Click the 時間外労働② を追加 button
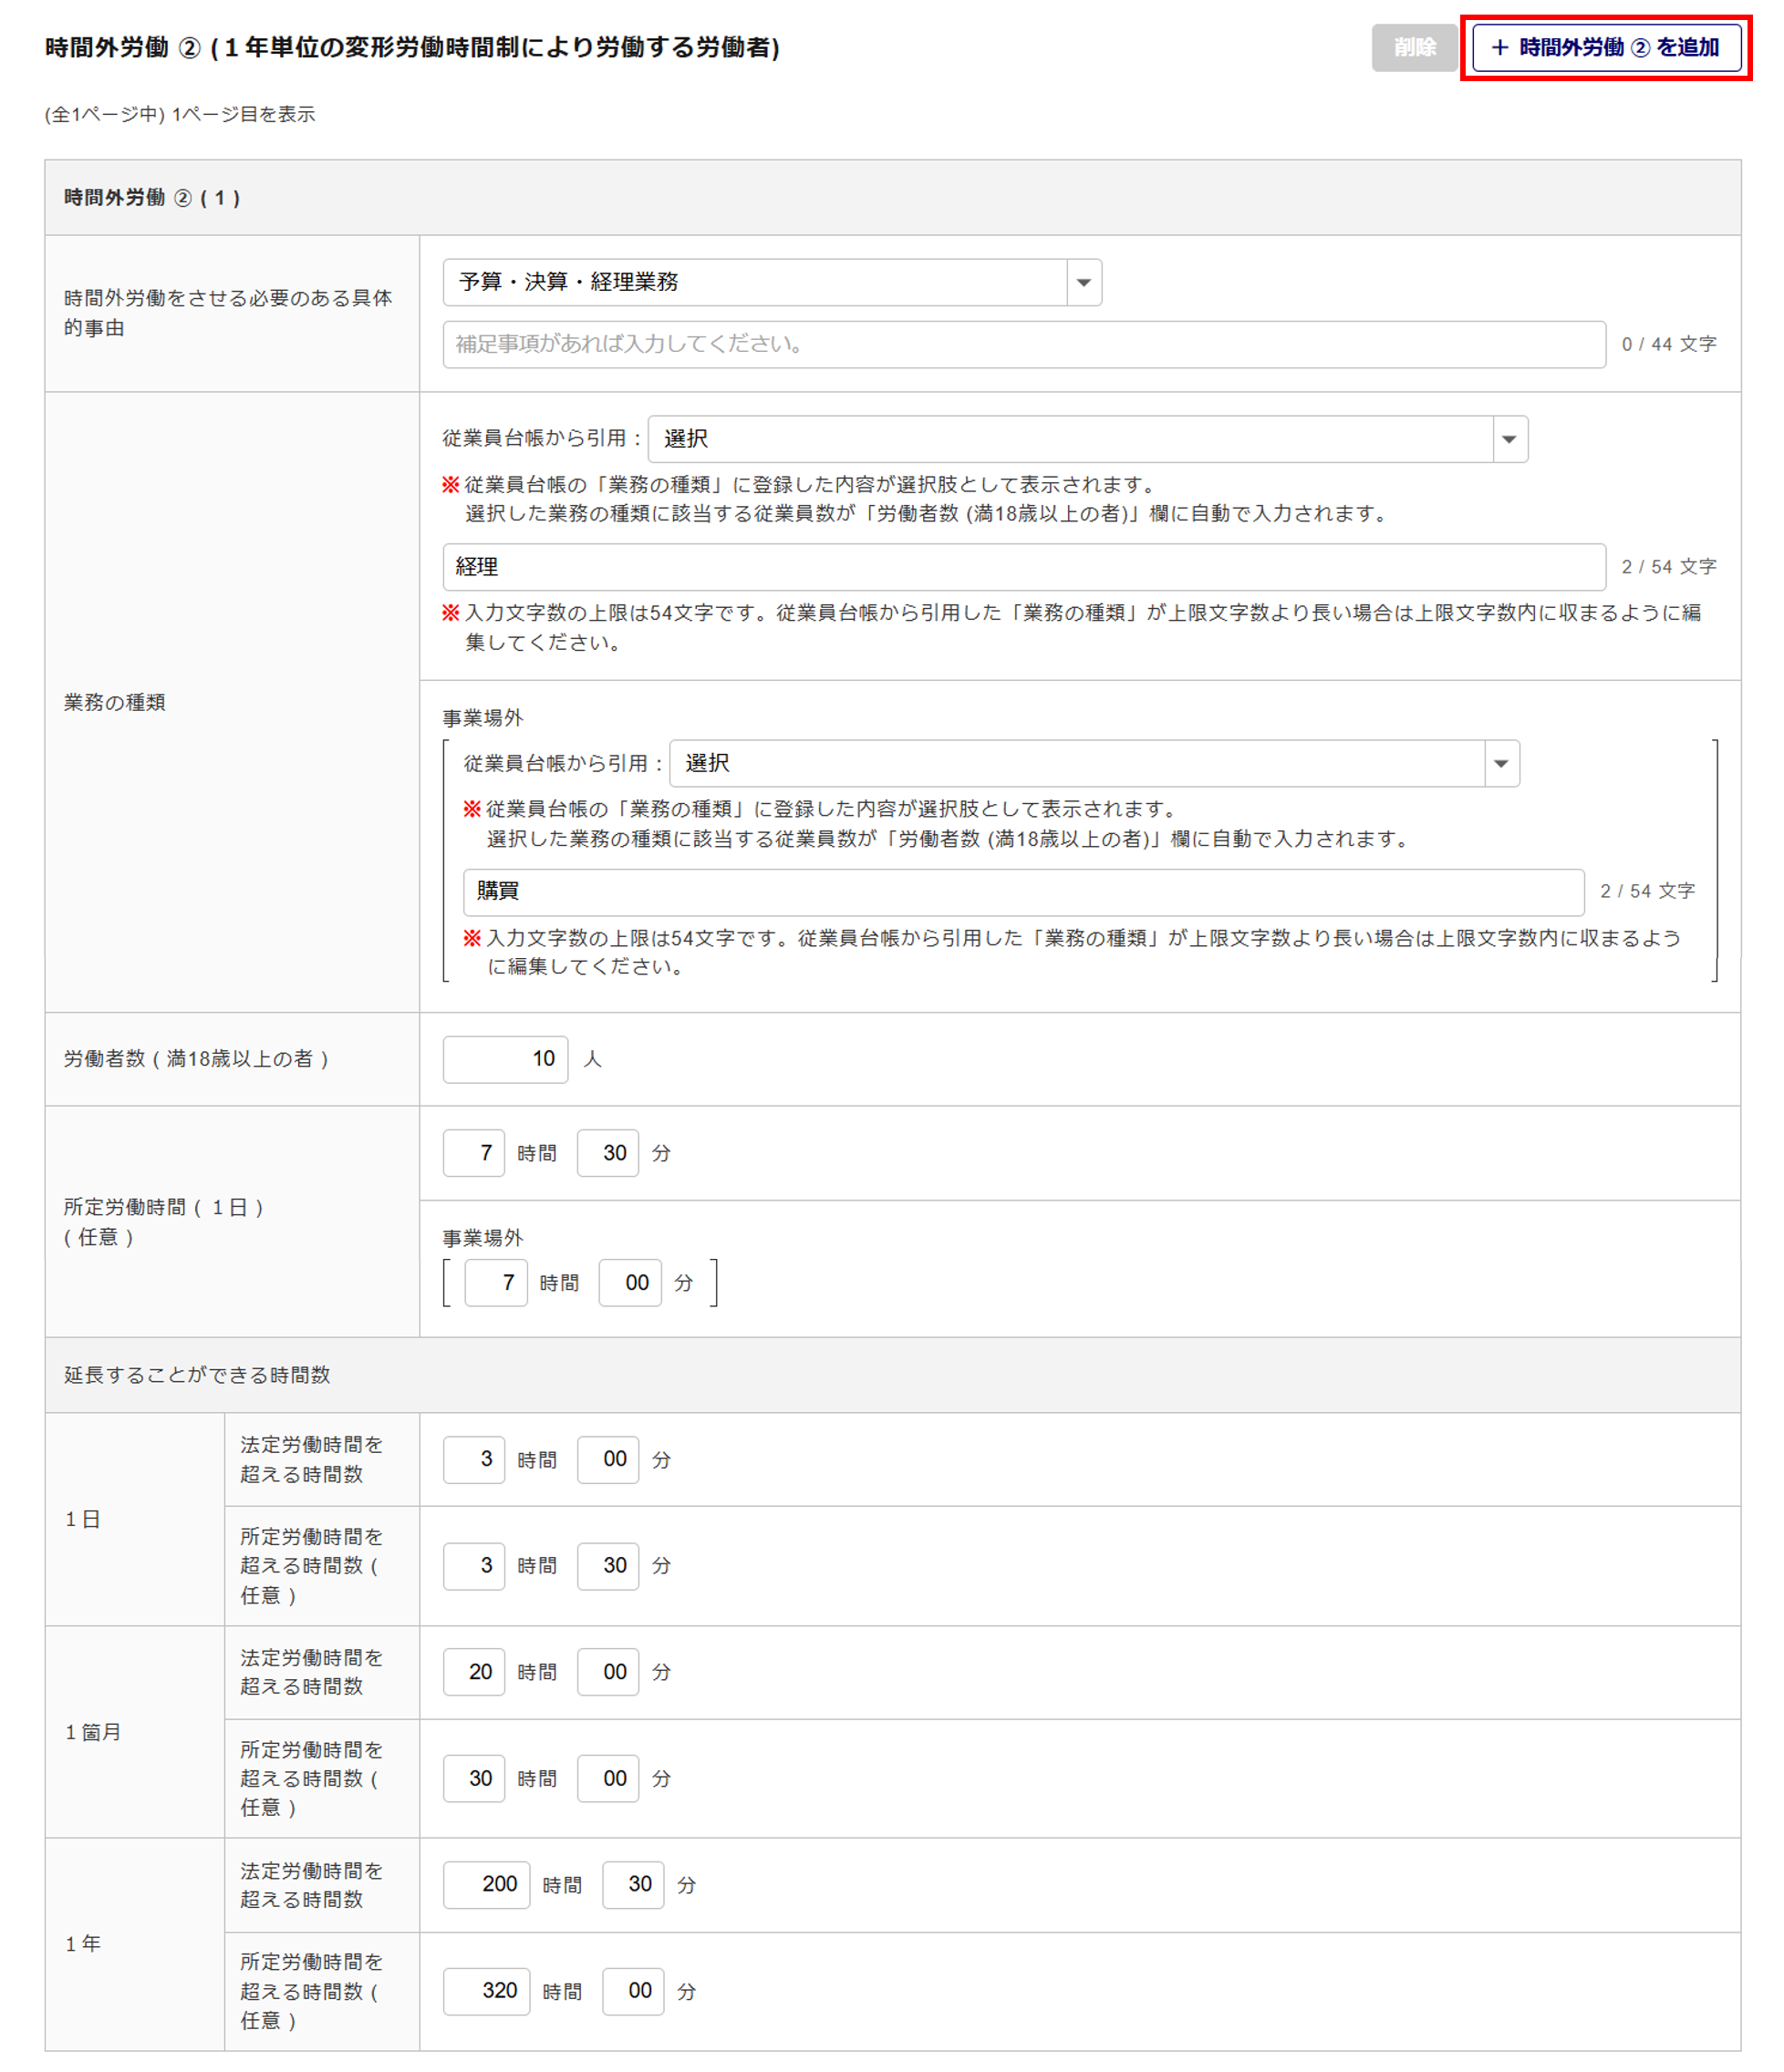1784x2072 pixels. tap(1605, 47)
